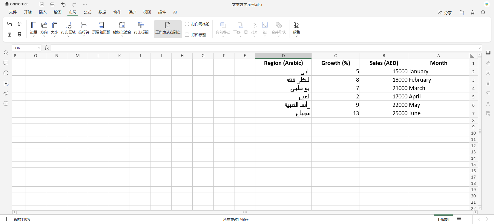
Task: Open image settings in right sidebar
Action: pos(488,73)
